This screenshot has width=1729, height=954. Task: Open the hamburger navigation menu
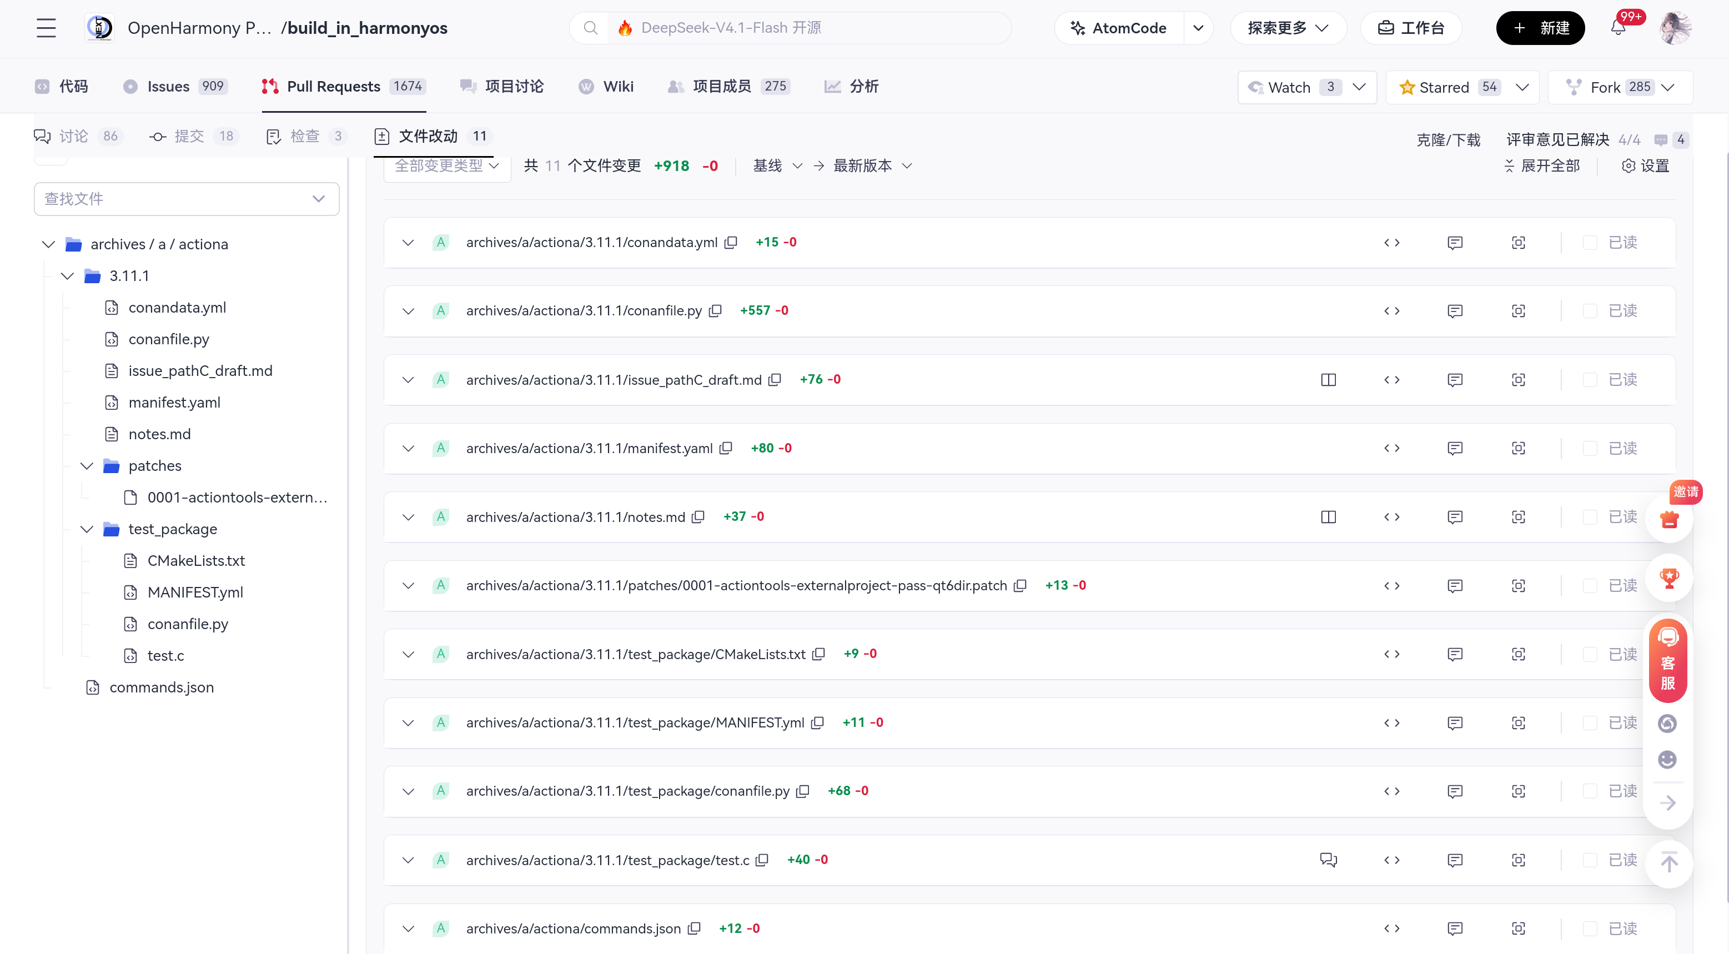[x=46, y=28]
